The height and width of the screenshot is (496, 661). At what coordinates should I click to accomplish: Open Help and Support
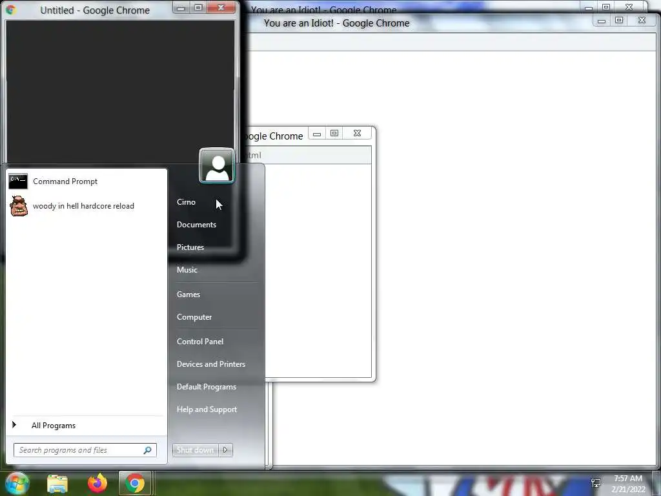click(x=207, y=409)
